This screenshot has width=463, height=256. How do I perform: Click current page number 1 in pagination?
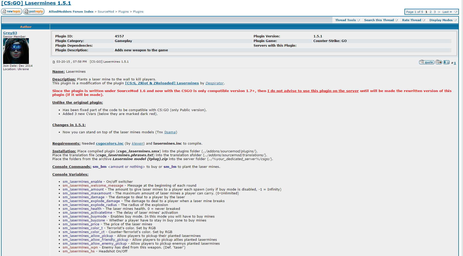coord(426,12)
